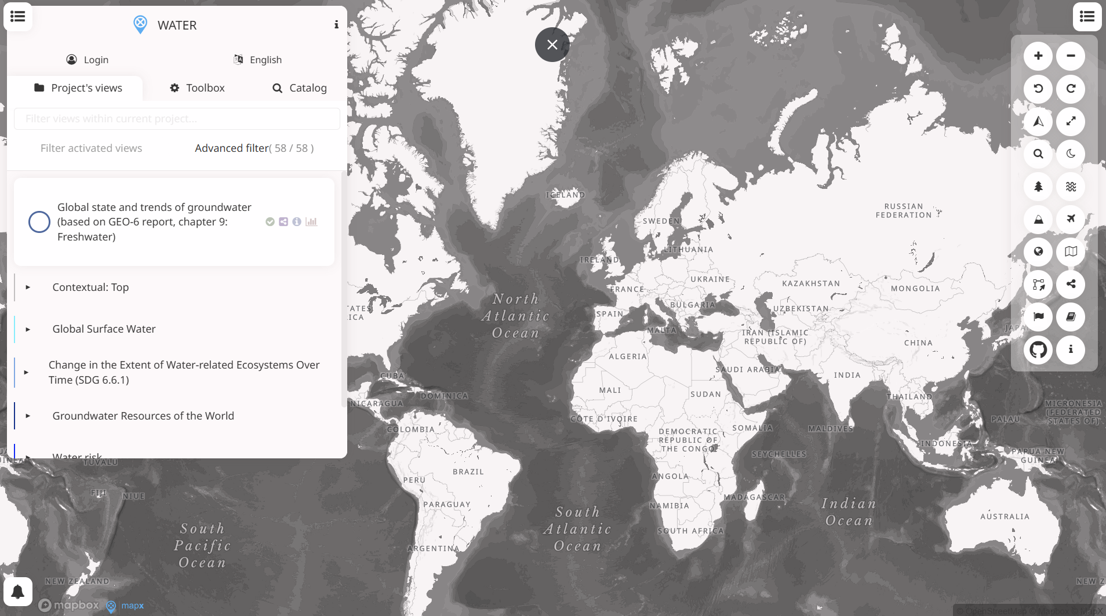Click the Login button
Viewport: 1106px width, 616px height.
coord(88,60)
